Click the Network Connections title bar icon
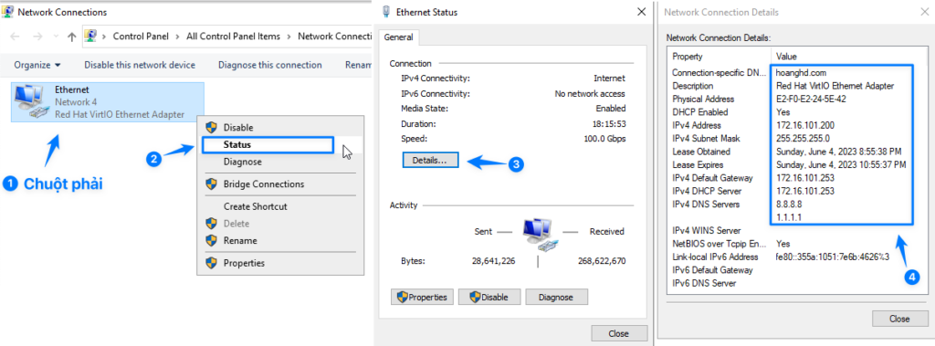Viewport: 935px width, 346px height. (x=8, y=11)
